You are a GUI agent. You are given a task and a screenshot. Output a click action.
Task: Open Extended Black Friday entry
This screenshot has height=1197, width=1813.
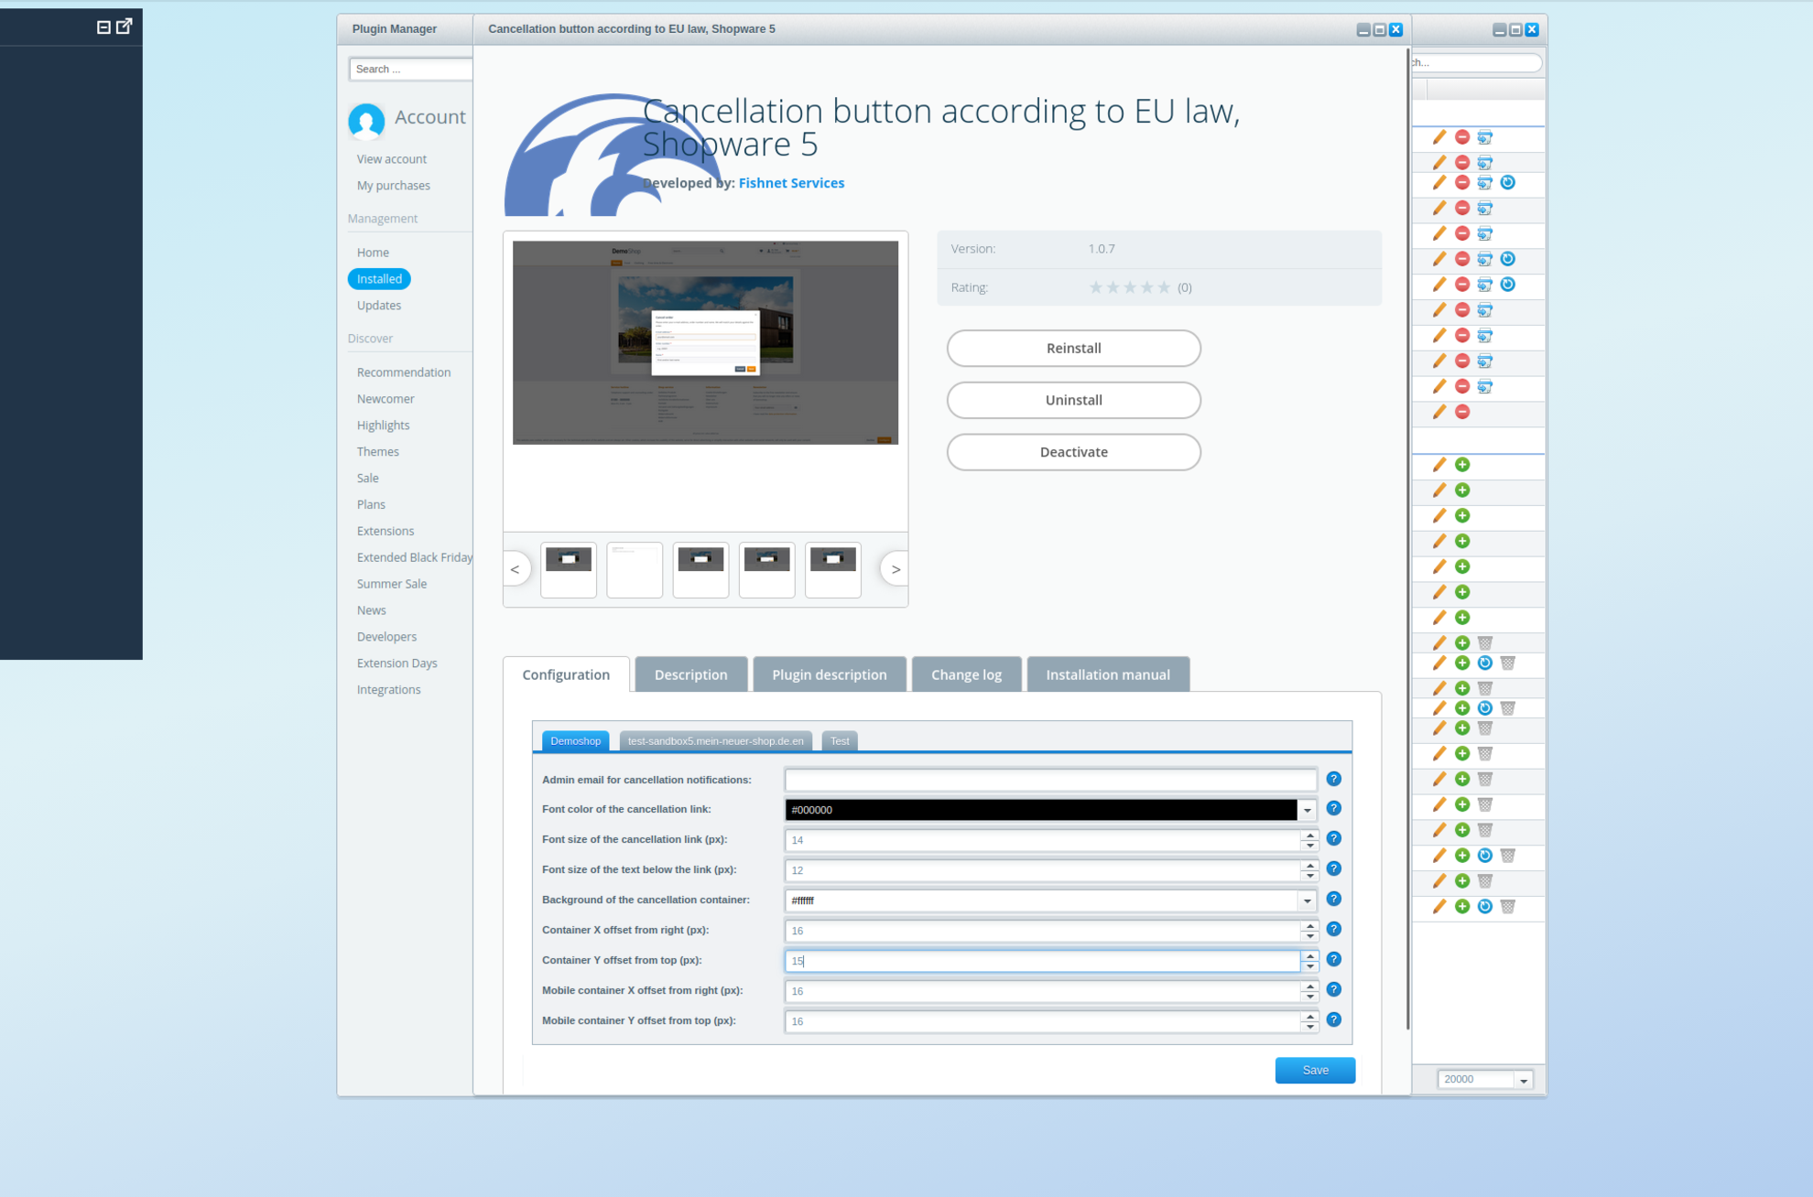click(x=414, y=557)
